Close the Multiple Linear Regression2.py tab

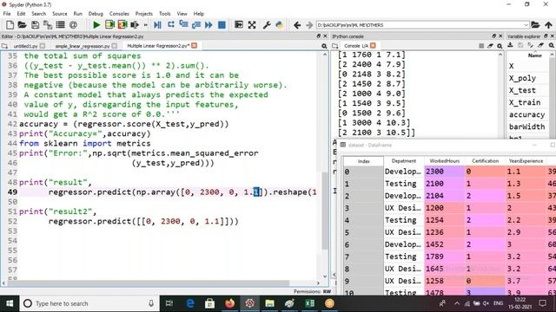tap(195, 46)
